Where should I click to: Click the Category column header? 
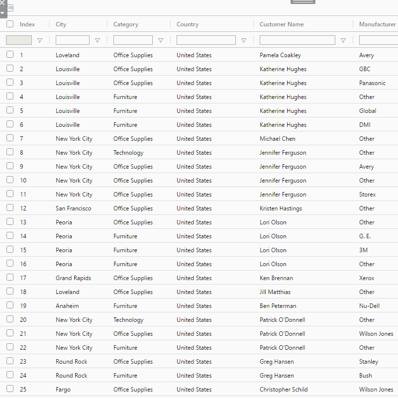click(126, 24)
